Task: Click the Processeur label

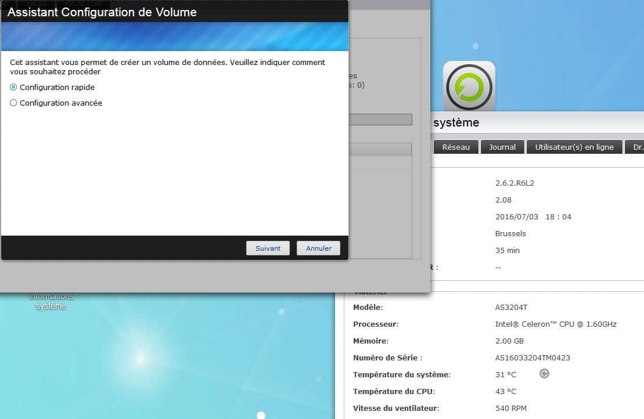Action: [x=375, y=324]
